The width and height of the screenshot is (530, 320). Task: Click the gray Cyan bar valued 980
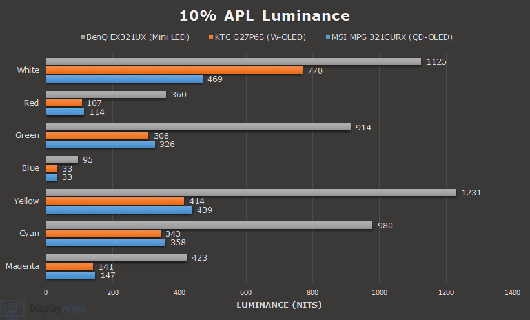[x=209, y=225]
